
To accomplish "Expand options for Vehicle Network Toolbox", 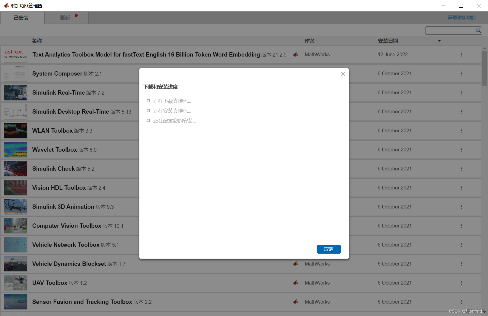I will click(461, 244).
